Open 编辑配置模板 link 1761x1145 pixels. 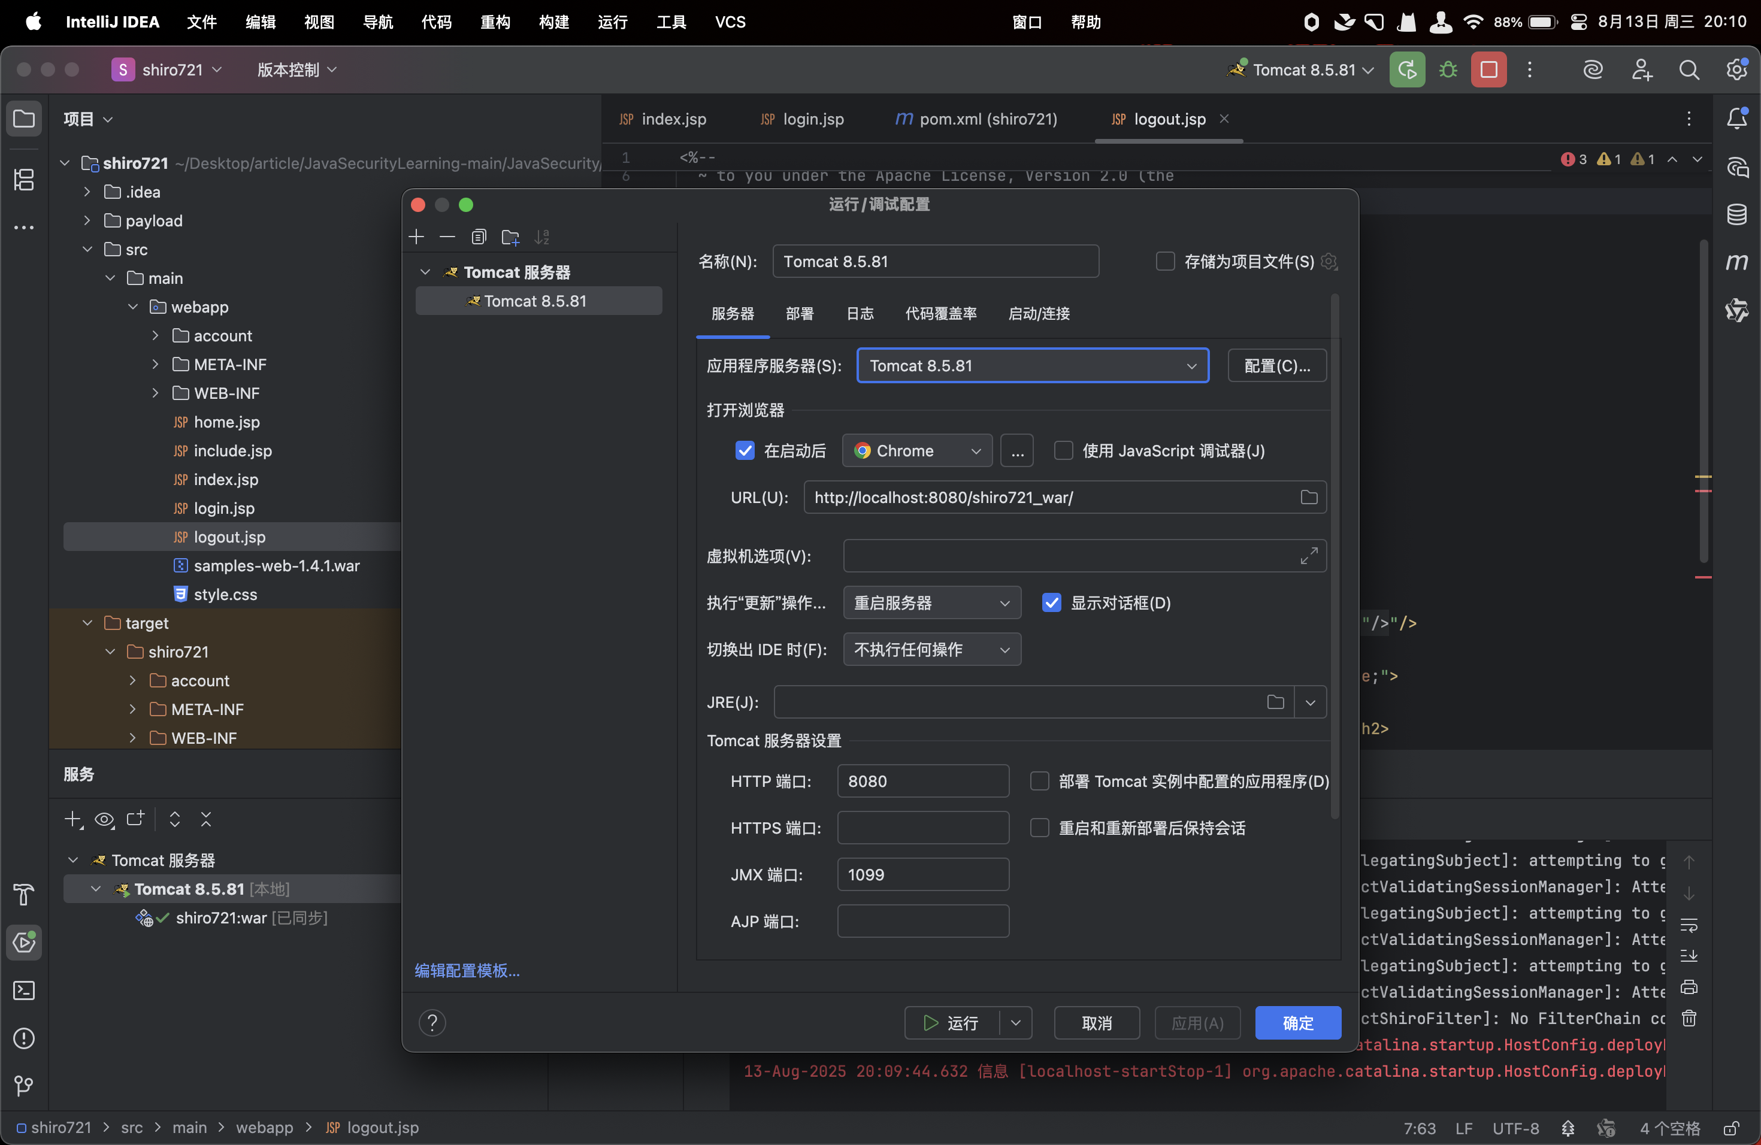[x=467, y=971]
